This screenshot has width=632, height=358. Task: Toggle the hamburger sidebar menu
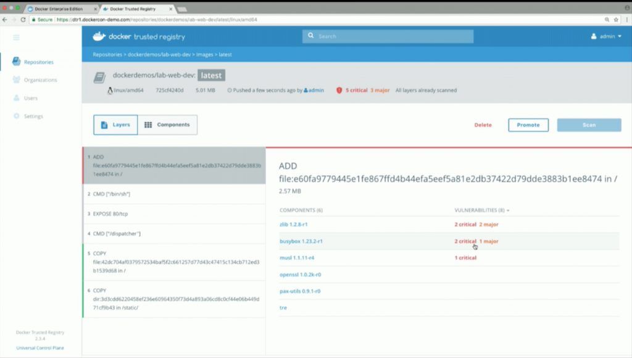(16, 38)
